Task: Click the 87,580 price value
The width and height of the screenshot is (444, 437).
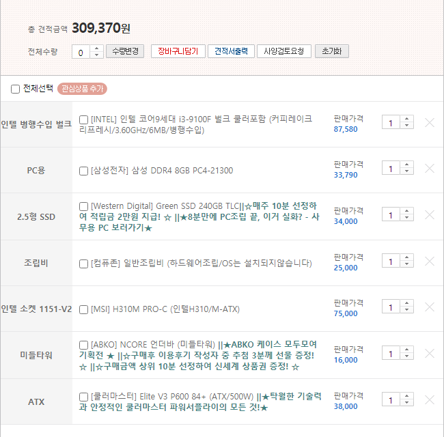Action: click(x=346, y=129)
